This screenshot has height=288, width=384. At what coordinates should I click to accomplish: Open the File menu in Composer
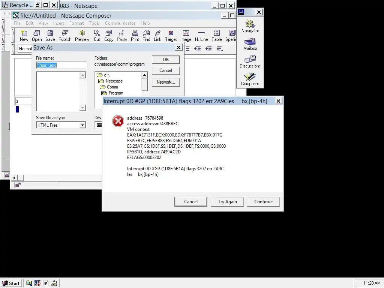[17, 23]
